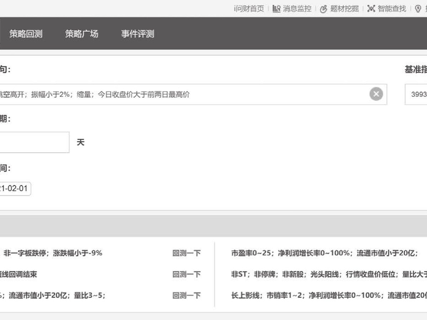Click the 题材挖掘 icon
The height and width of the screenshot is (320, 427).
click(x=323, y=9)
